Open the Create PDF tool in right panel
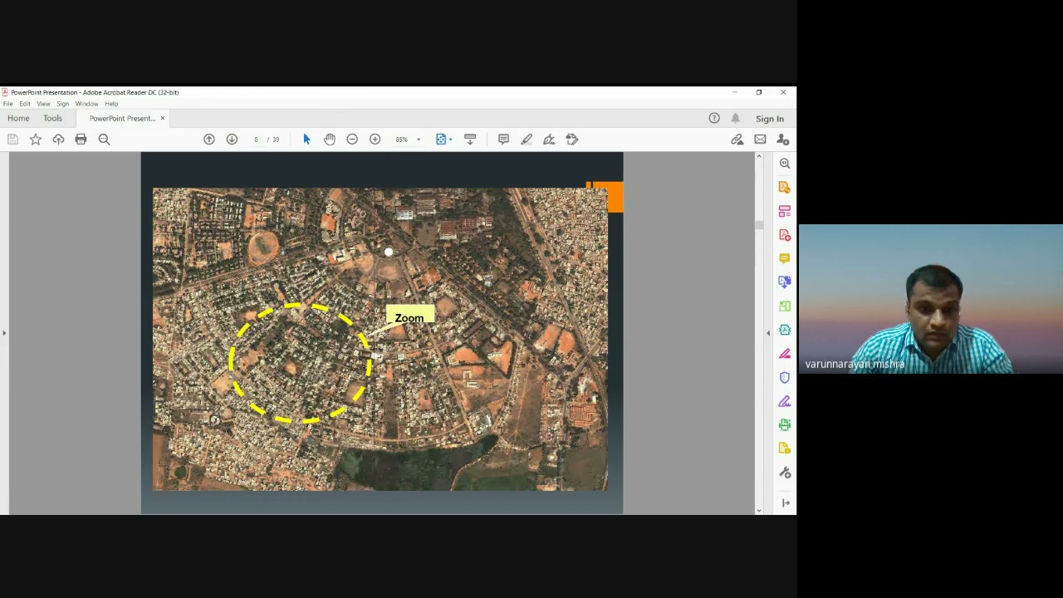Image resolution: width=1063 pixels, height=598 pixels. 785,235
